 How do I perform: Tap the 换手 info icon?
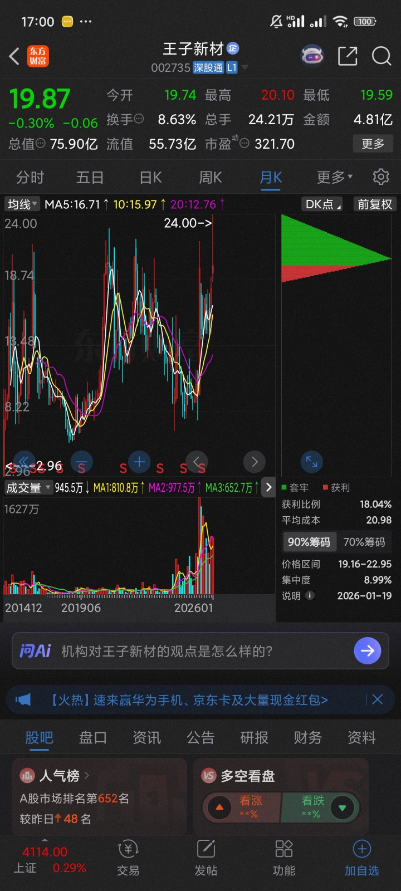(139, 119)
